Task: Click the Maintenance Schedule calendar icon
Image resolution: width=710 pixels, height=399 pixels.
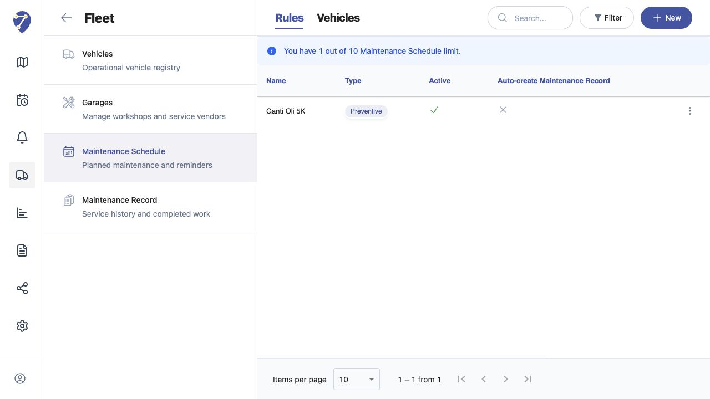Action: pyautogui.click(x=69, y=151)
